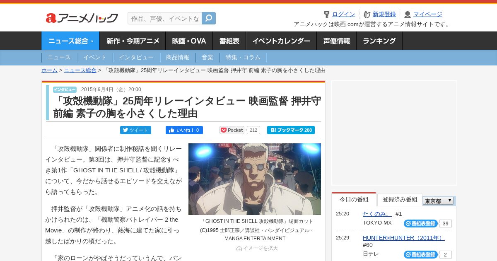Select ニュース in the submenu bar
The height and width of the screenshot is (261, 497).
click(x=59, y=57)
